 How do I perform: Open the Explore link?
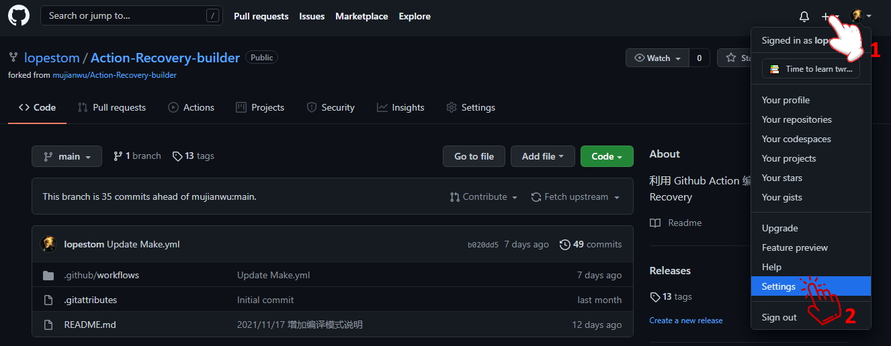415,16
